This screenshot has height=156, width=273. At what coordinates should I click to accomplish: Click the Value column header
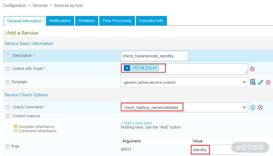pos(198,141)
